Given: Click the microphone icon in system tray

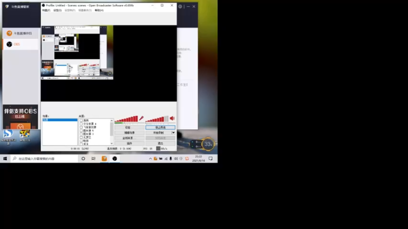Looking at the screenshot, I should pyautogui.click(x=171, y=159).
